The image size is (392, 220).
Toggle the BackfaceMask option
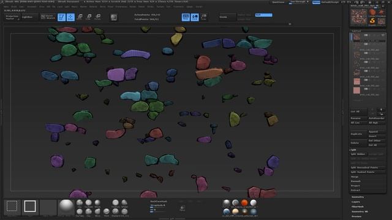tap(159, 201)
